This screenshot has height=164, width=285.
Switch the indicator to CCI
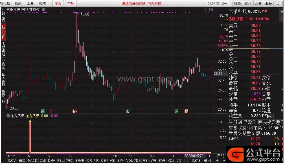click(179, 161)
